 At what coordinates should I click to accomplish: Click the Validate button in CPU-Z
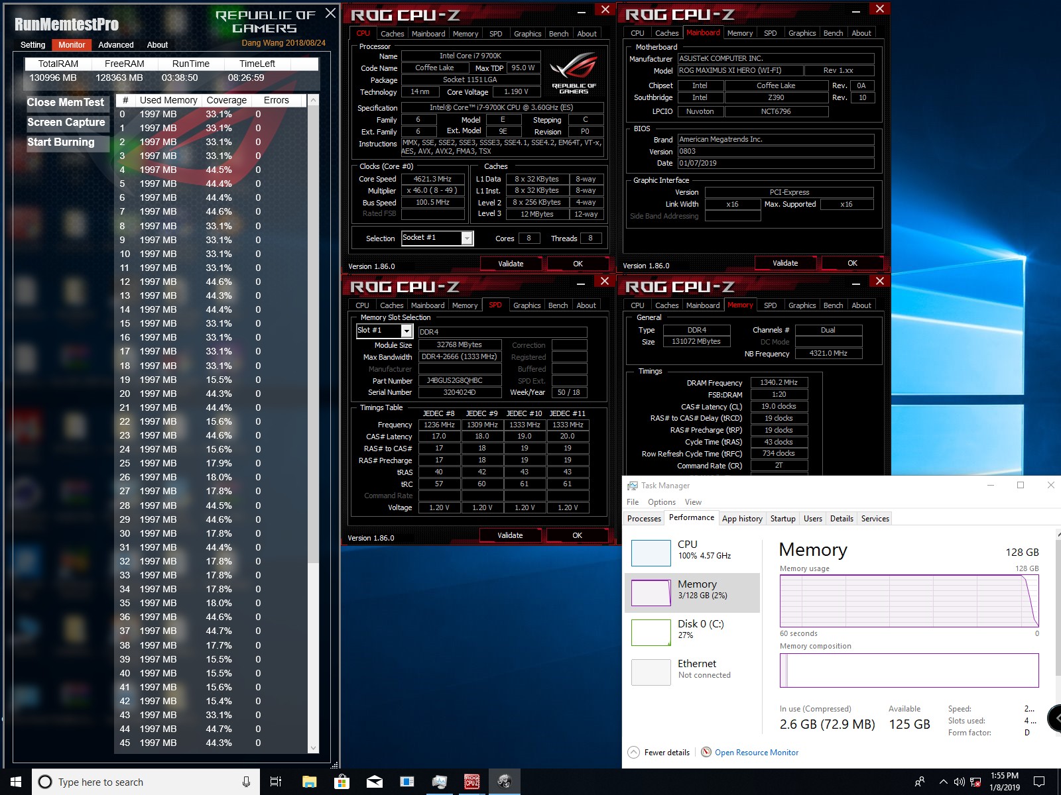(510, 263)
